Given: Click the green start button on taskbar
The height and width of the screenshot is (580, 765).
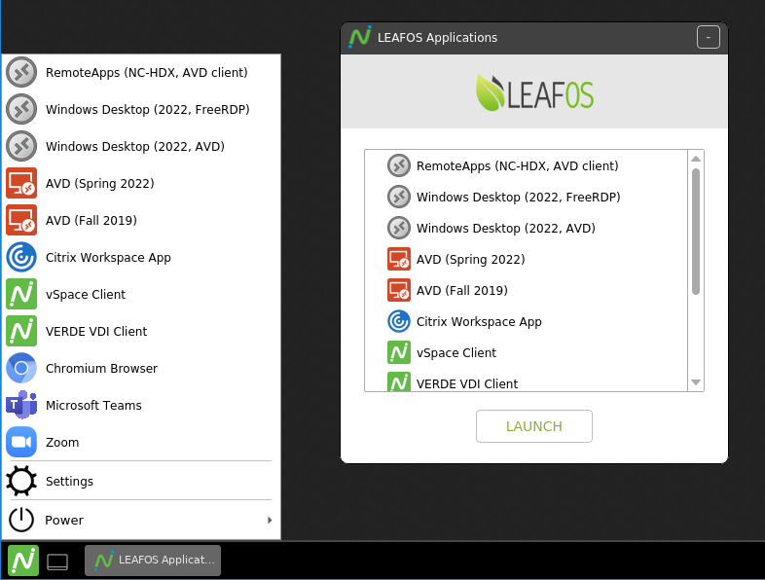Looking at the screenshot, I should [x=23, y=561].
